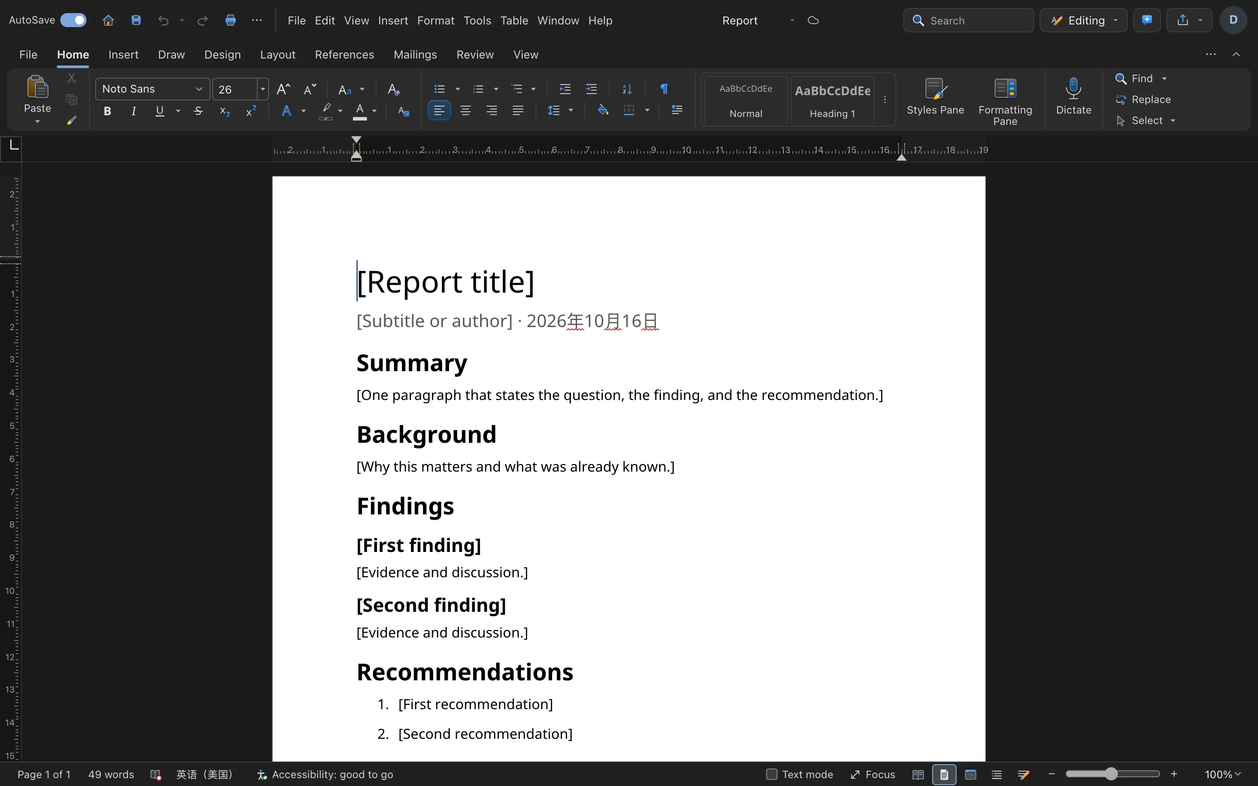Apply Subscript formatting

225,111
